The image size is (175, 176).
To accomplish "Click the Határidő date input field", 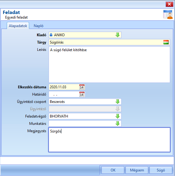I will 64,94.
